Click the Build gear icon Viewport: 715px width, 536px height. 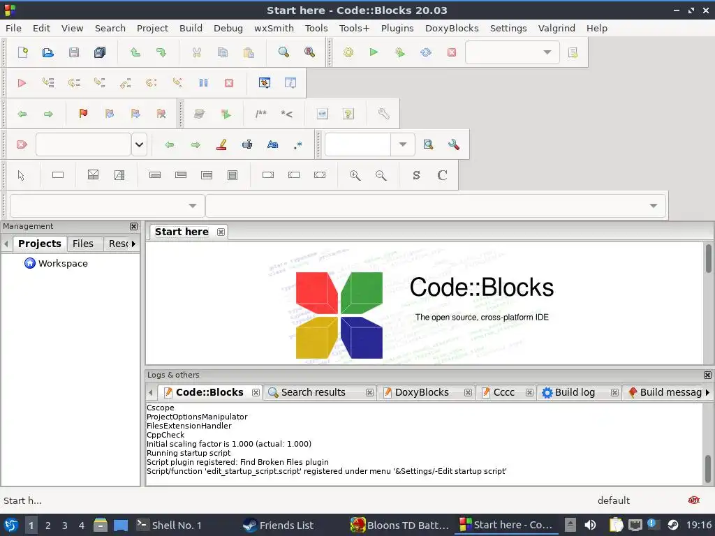coord(348,52)
